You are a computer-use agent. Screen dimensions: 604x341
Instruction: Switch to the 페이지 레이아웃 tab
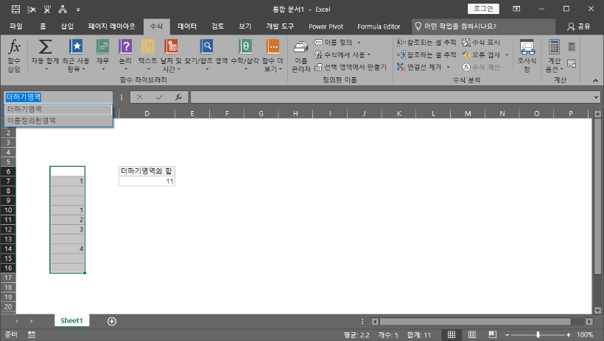pos(111,26)
